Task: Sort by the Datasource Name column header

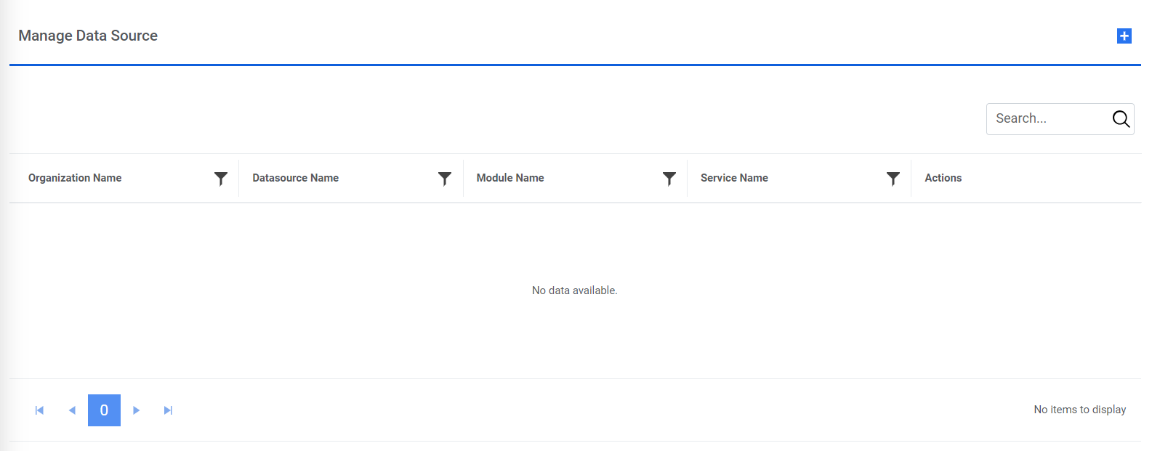Action: 295,178
